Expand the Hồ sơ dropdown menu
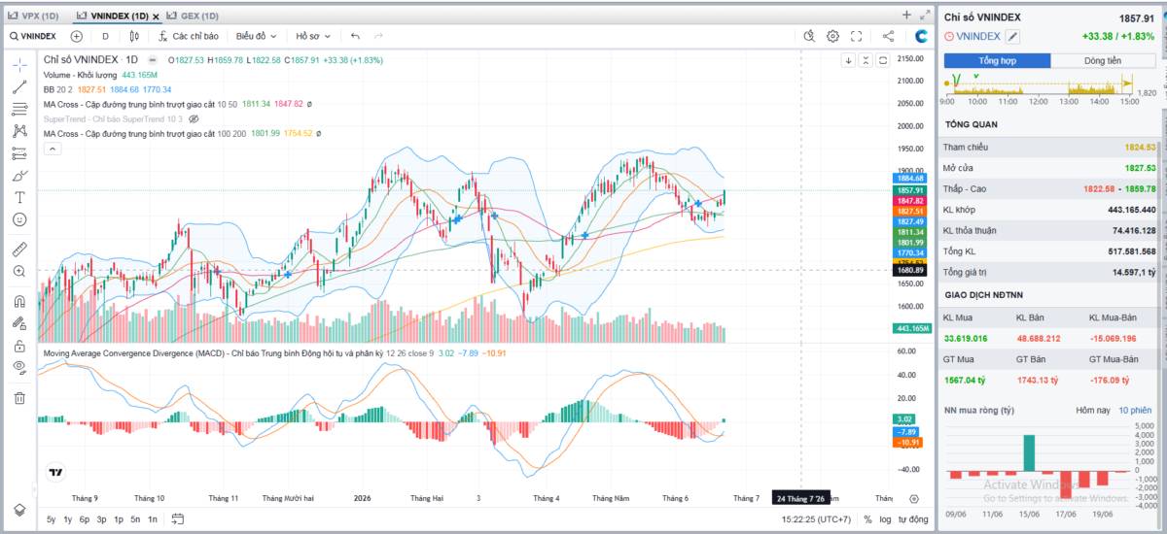Viewport: 1167px width, 534px height. pyautogui.click(x=312, y=36)
